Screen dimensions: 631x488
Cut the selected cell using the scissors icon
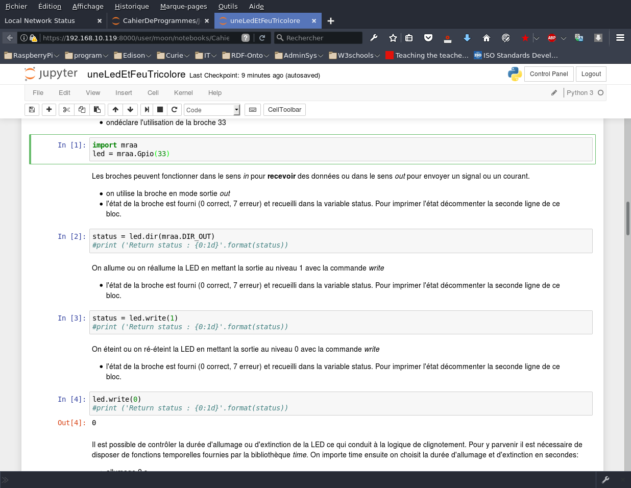pos(66,110)
